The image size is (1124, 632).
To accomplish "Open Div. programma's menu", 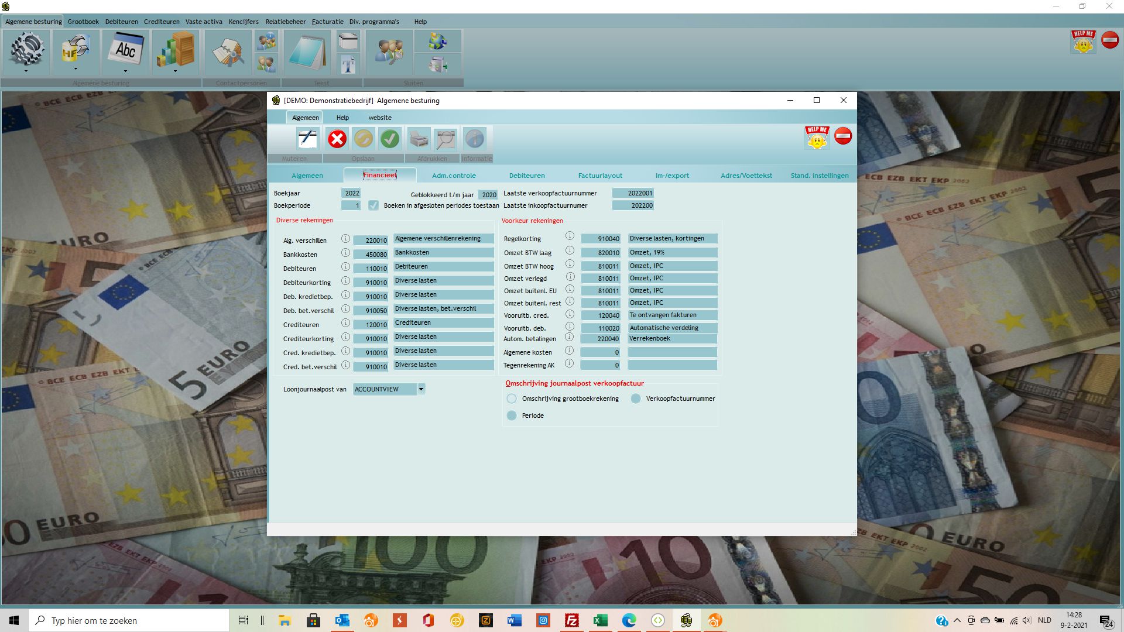I will (374, 22).
